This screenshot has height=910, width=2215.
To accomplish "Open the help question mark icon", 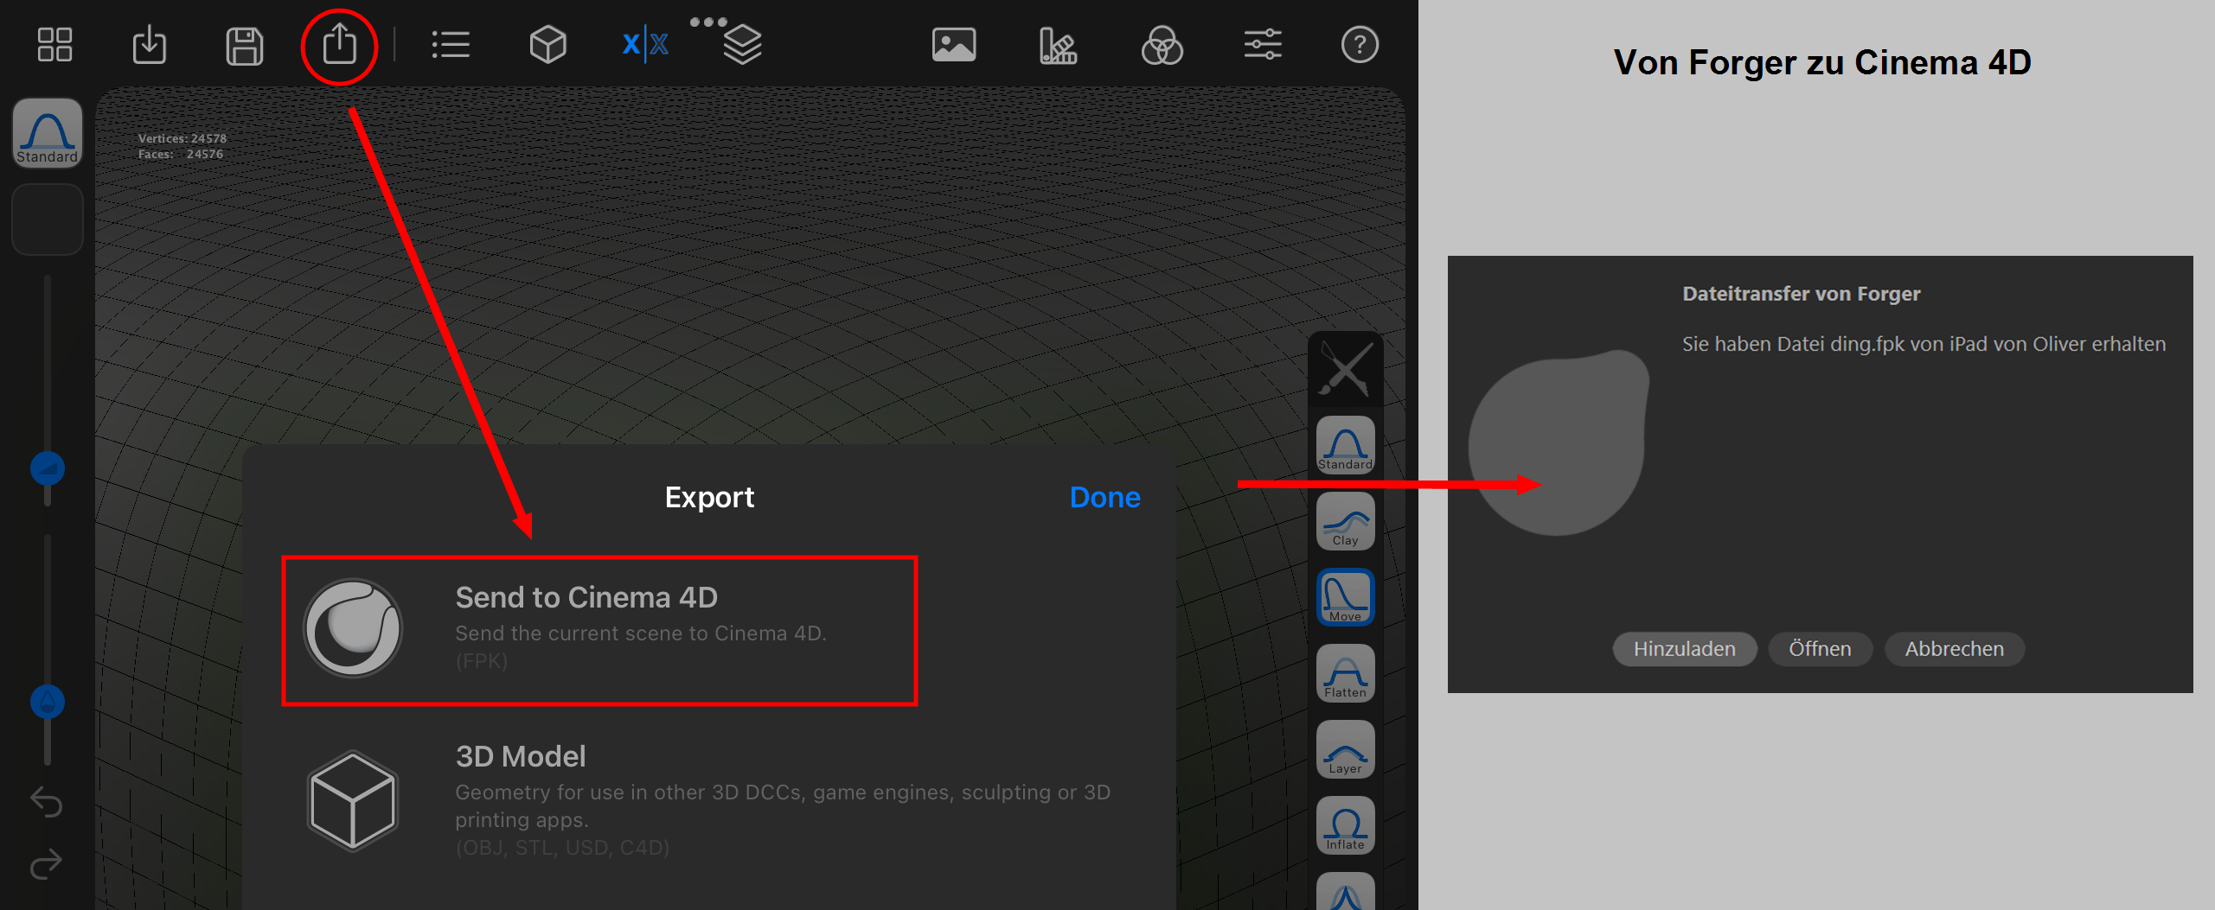I will tap(1360, 45).
